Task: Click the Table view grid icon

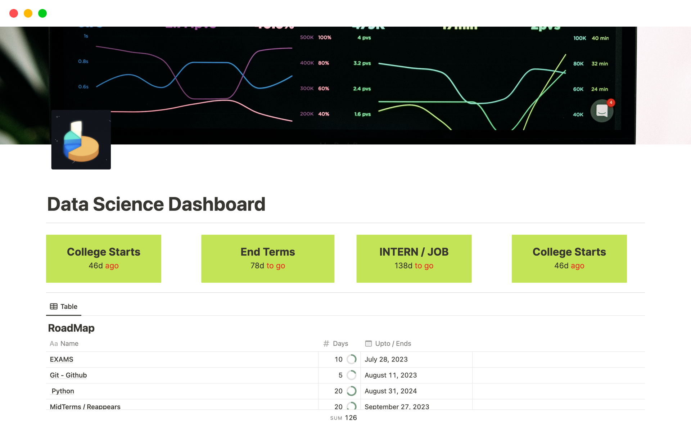Action: pyautogui.click(x=54, y=306)
